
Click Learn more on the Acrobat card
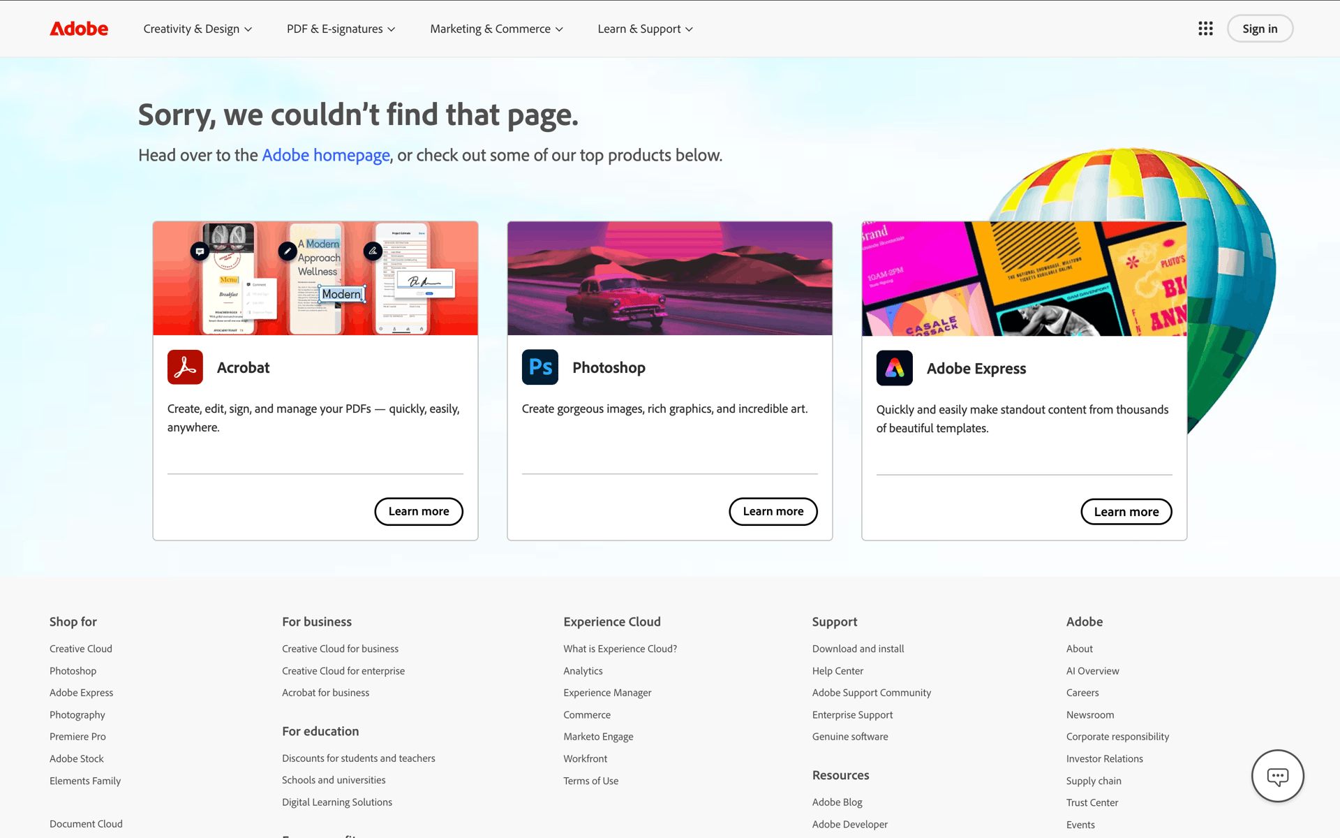pos(419,511)
